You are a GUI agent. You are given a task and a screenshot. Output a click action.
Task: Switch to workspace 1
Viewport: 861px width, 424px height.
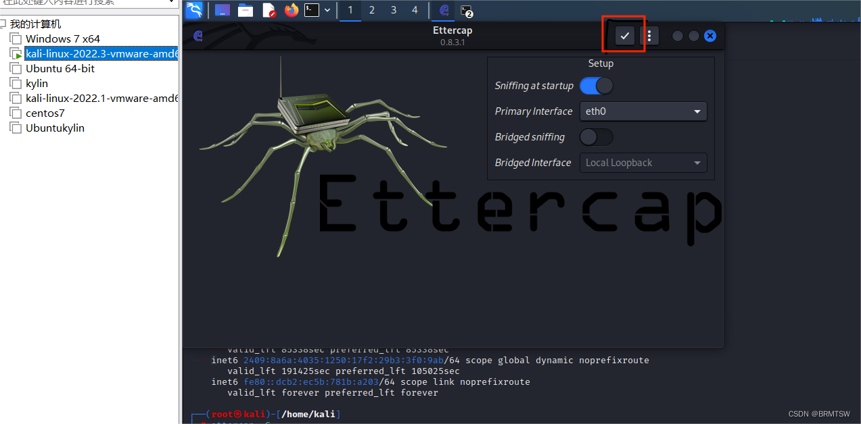click(350, 10)
